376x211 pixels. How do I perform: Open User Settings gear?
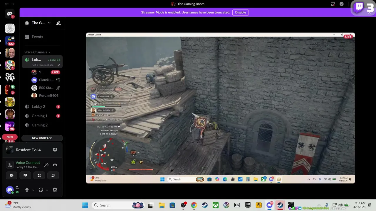coord(55,190)
